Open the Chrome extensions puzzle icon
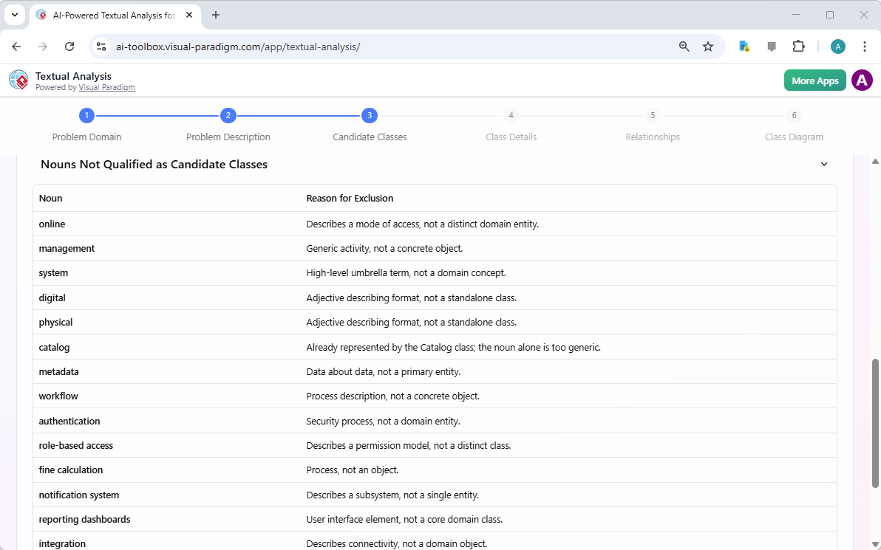 (799, 46)
